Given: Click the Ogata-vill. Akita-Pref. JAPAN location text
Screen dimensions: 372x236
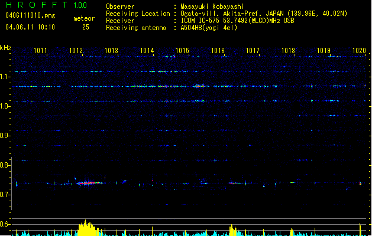Looking at the screenshot, I should pos(264,14).
